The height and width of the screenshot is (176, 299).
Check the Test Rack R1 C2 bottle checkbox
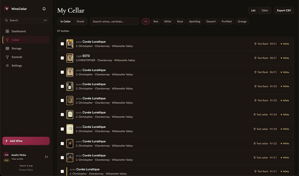62,101
